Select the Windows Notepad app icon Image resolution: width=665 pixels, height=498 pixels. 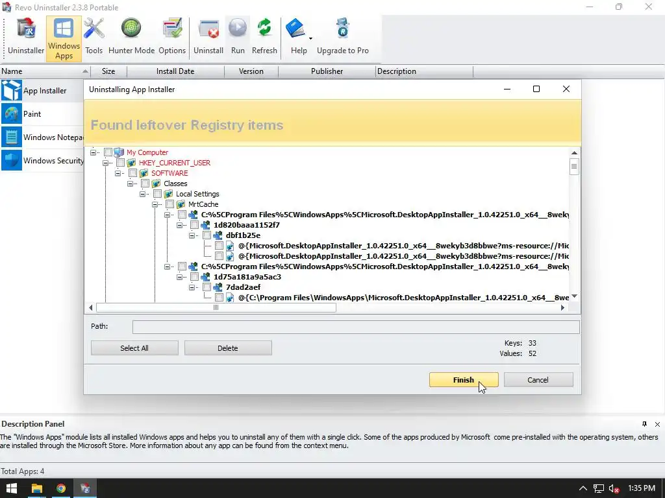tap(12, 137)
